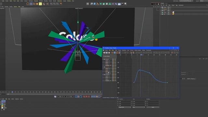Open the purple deformer icon in toolbar

pyautogui.click(x=116, y=4)
